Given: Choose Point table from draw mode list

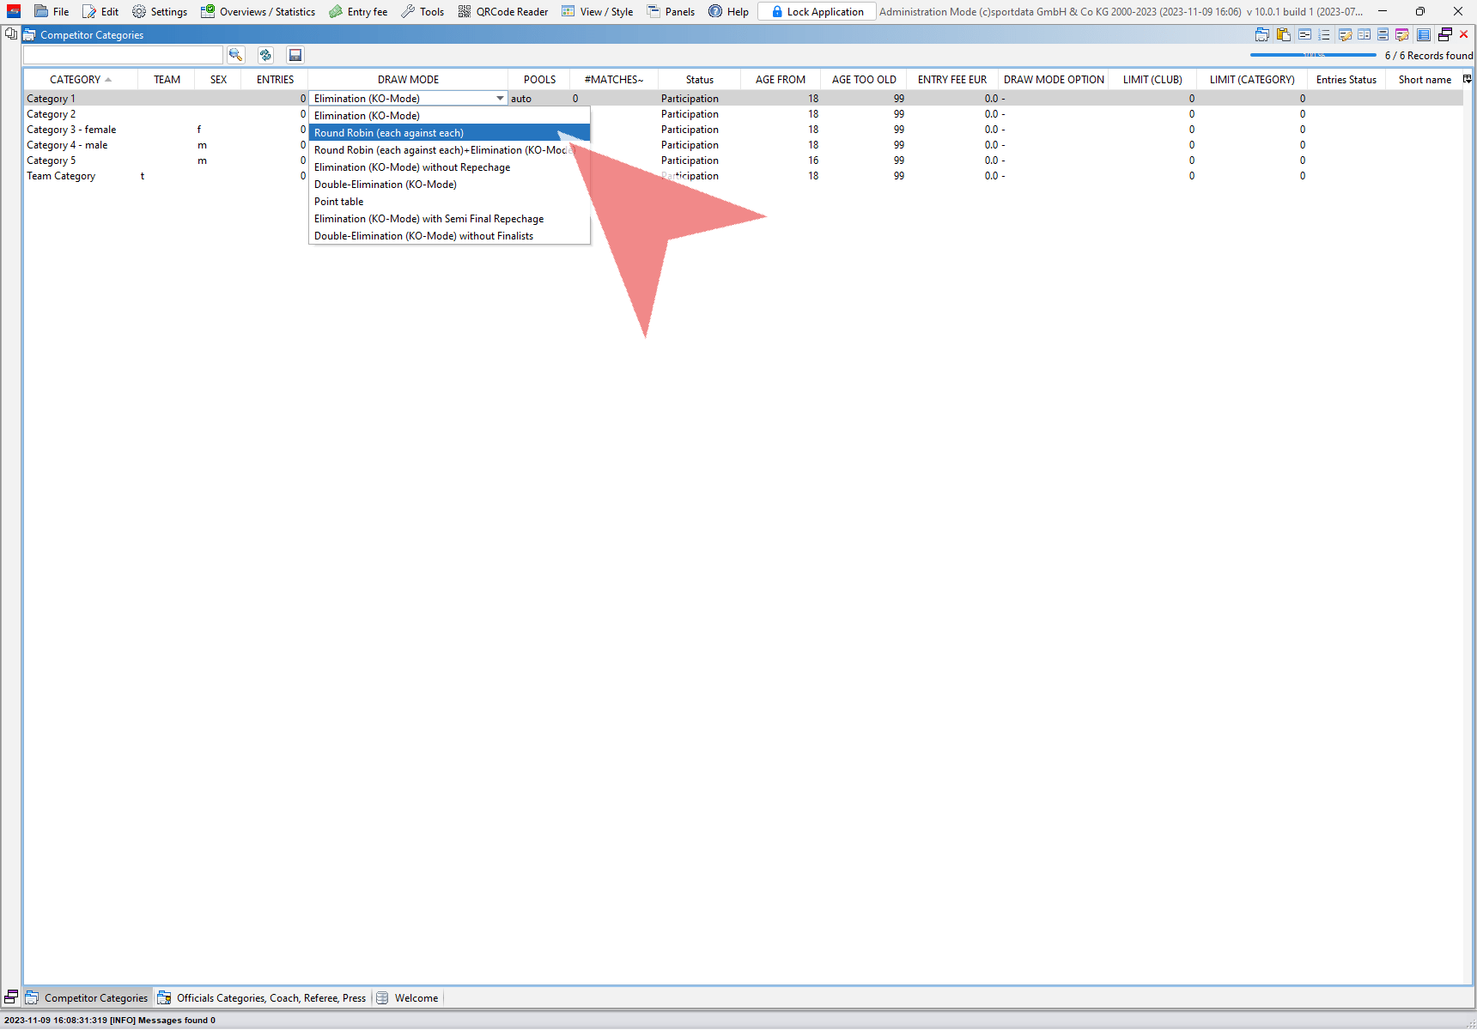Looking at the screenshot, I should coord(339,202).
